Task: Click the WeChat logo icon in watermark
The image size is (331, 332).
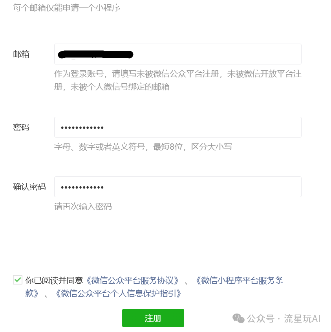Action: click(x=238, y=318)
